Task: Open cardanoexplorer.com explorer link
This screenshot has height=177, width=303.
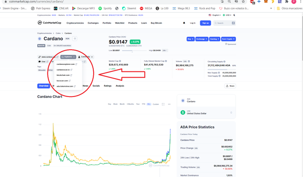Action: (67, 64)
